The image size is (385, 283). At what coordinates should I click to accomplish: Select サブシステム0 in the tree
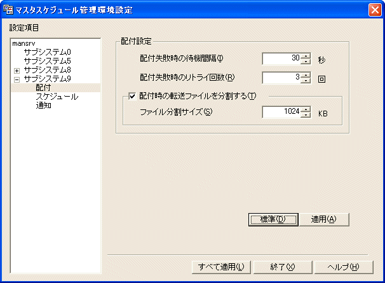coord(47,52)
